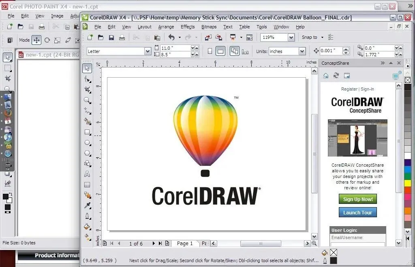Image resolution: width=415 pixels, height=267 pixels.
Task: Select the Zoom tool in CorelDRAW toolbox
Action: coord(88,100)
